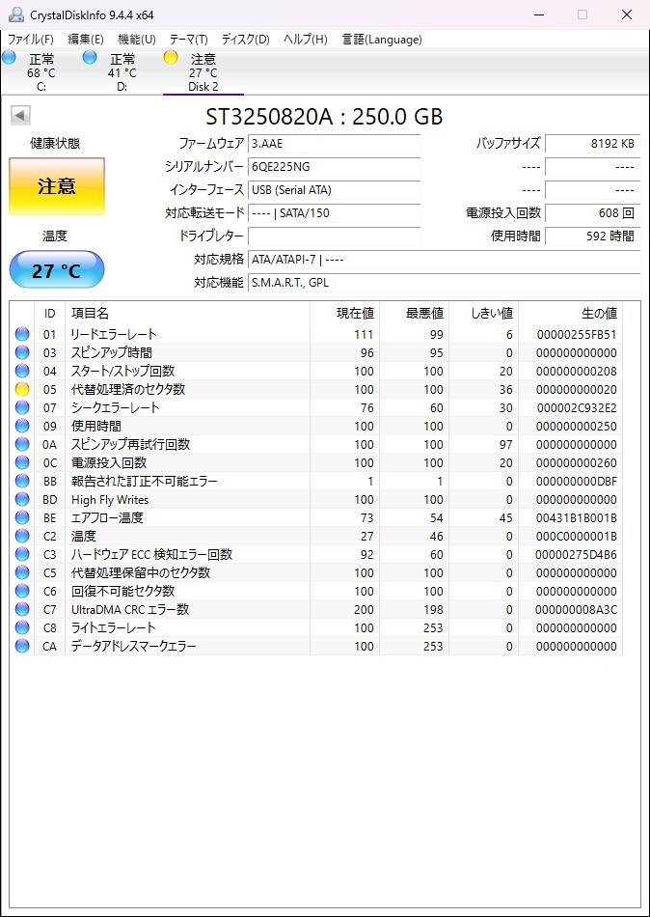
Task: Click the status orb for row C3 ハードウェア ECC
Action: coord(22,554)
